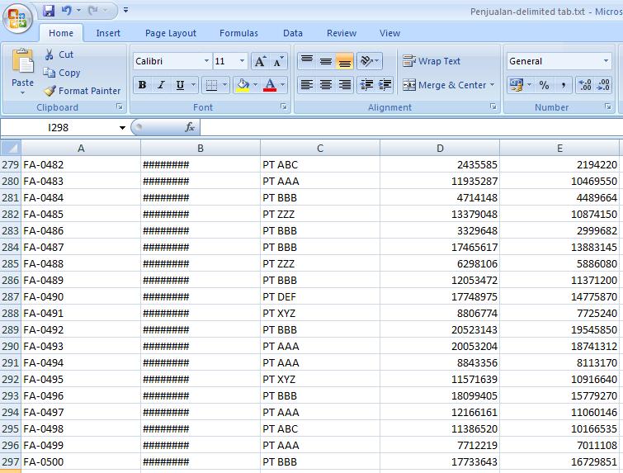The width and height of the screenshot is (623, 473).
Task: Select cell containing FA-0490
Action: (81, 296)
